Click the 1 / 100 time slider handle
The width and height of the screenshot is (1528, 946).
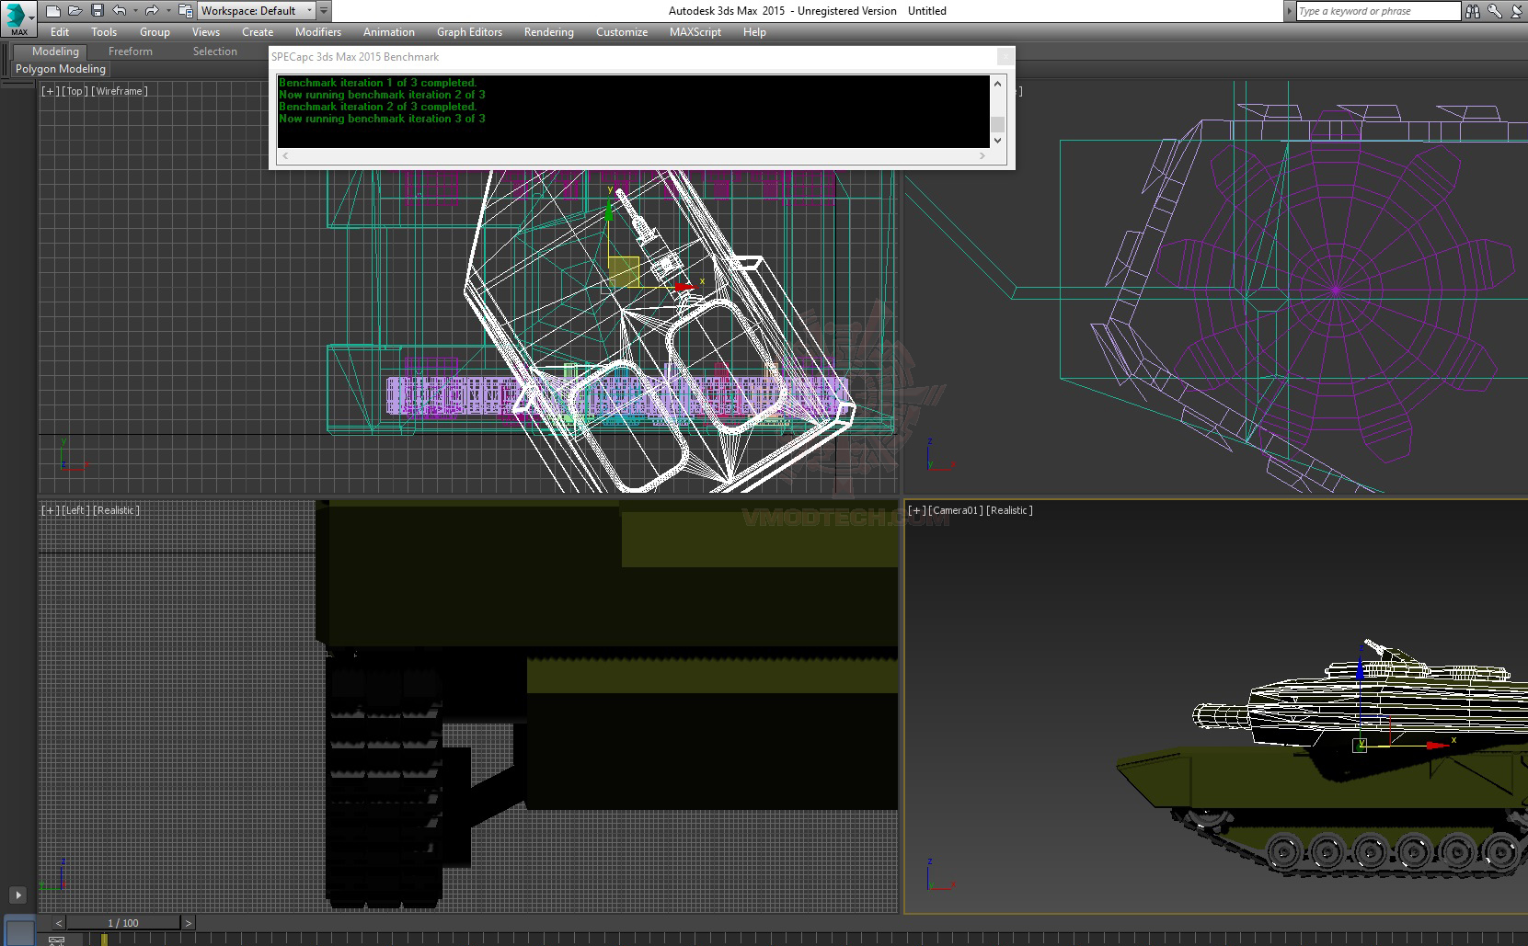pyautogui.click(x=123, y=923)
